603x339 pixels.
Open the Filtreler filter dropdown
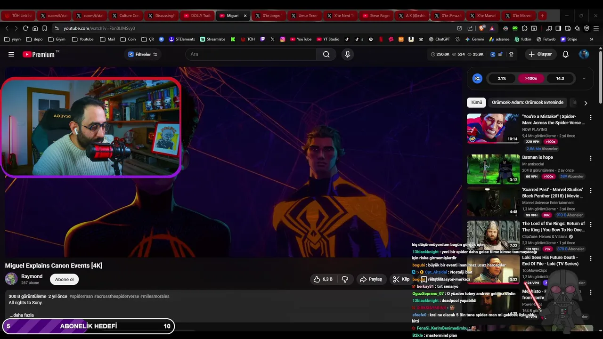pos(143,54)
